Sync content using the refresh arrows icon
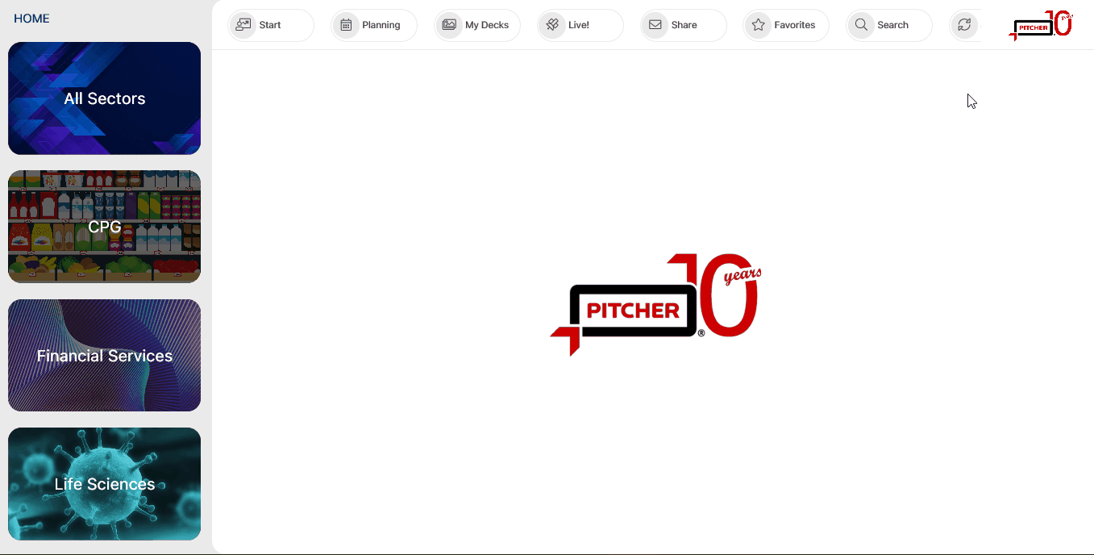 tap(965, 25)
